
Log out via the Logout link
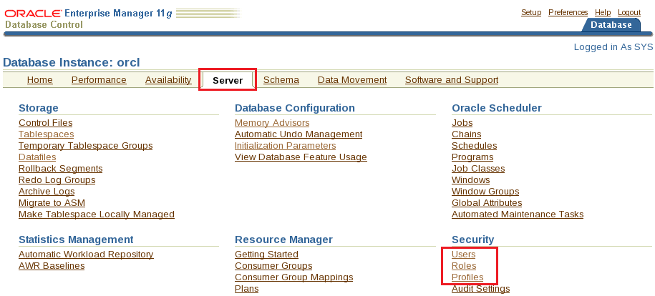point(629,13)
